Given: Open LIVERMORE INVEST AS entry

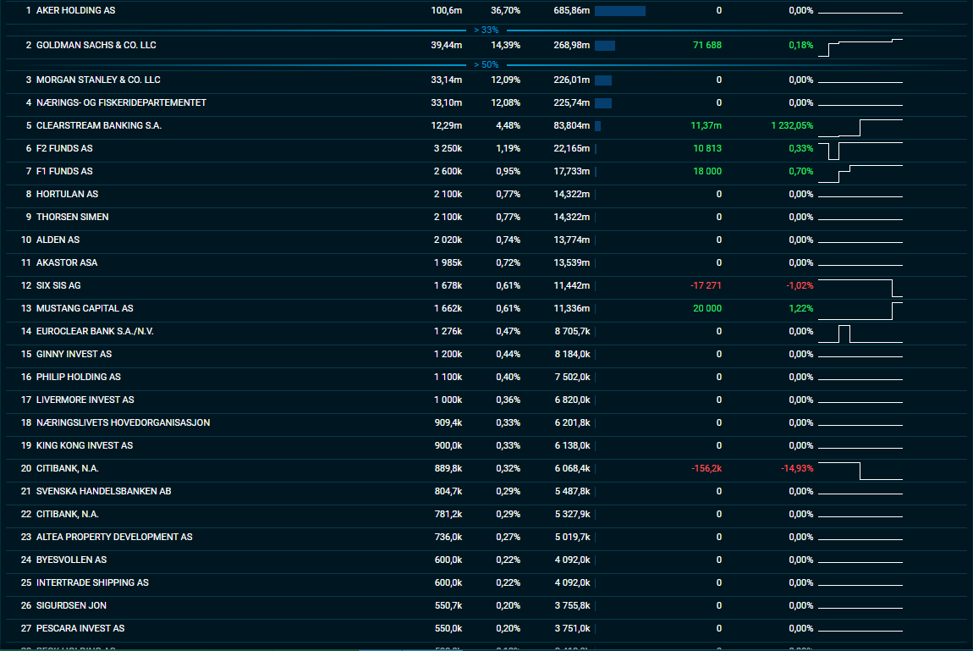Looking at the screenshot, I should 85,400.
